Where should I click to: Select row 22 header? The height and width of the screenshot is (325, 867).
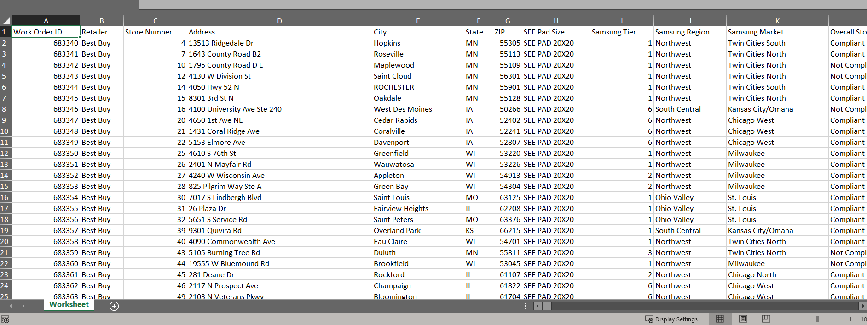point(6,263)
